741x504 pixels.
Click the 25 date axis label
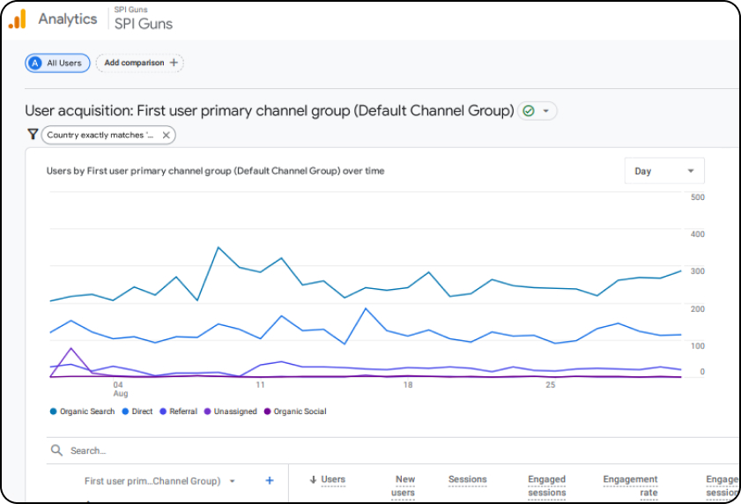(551, 385)
